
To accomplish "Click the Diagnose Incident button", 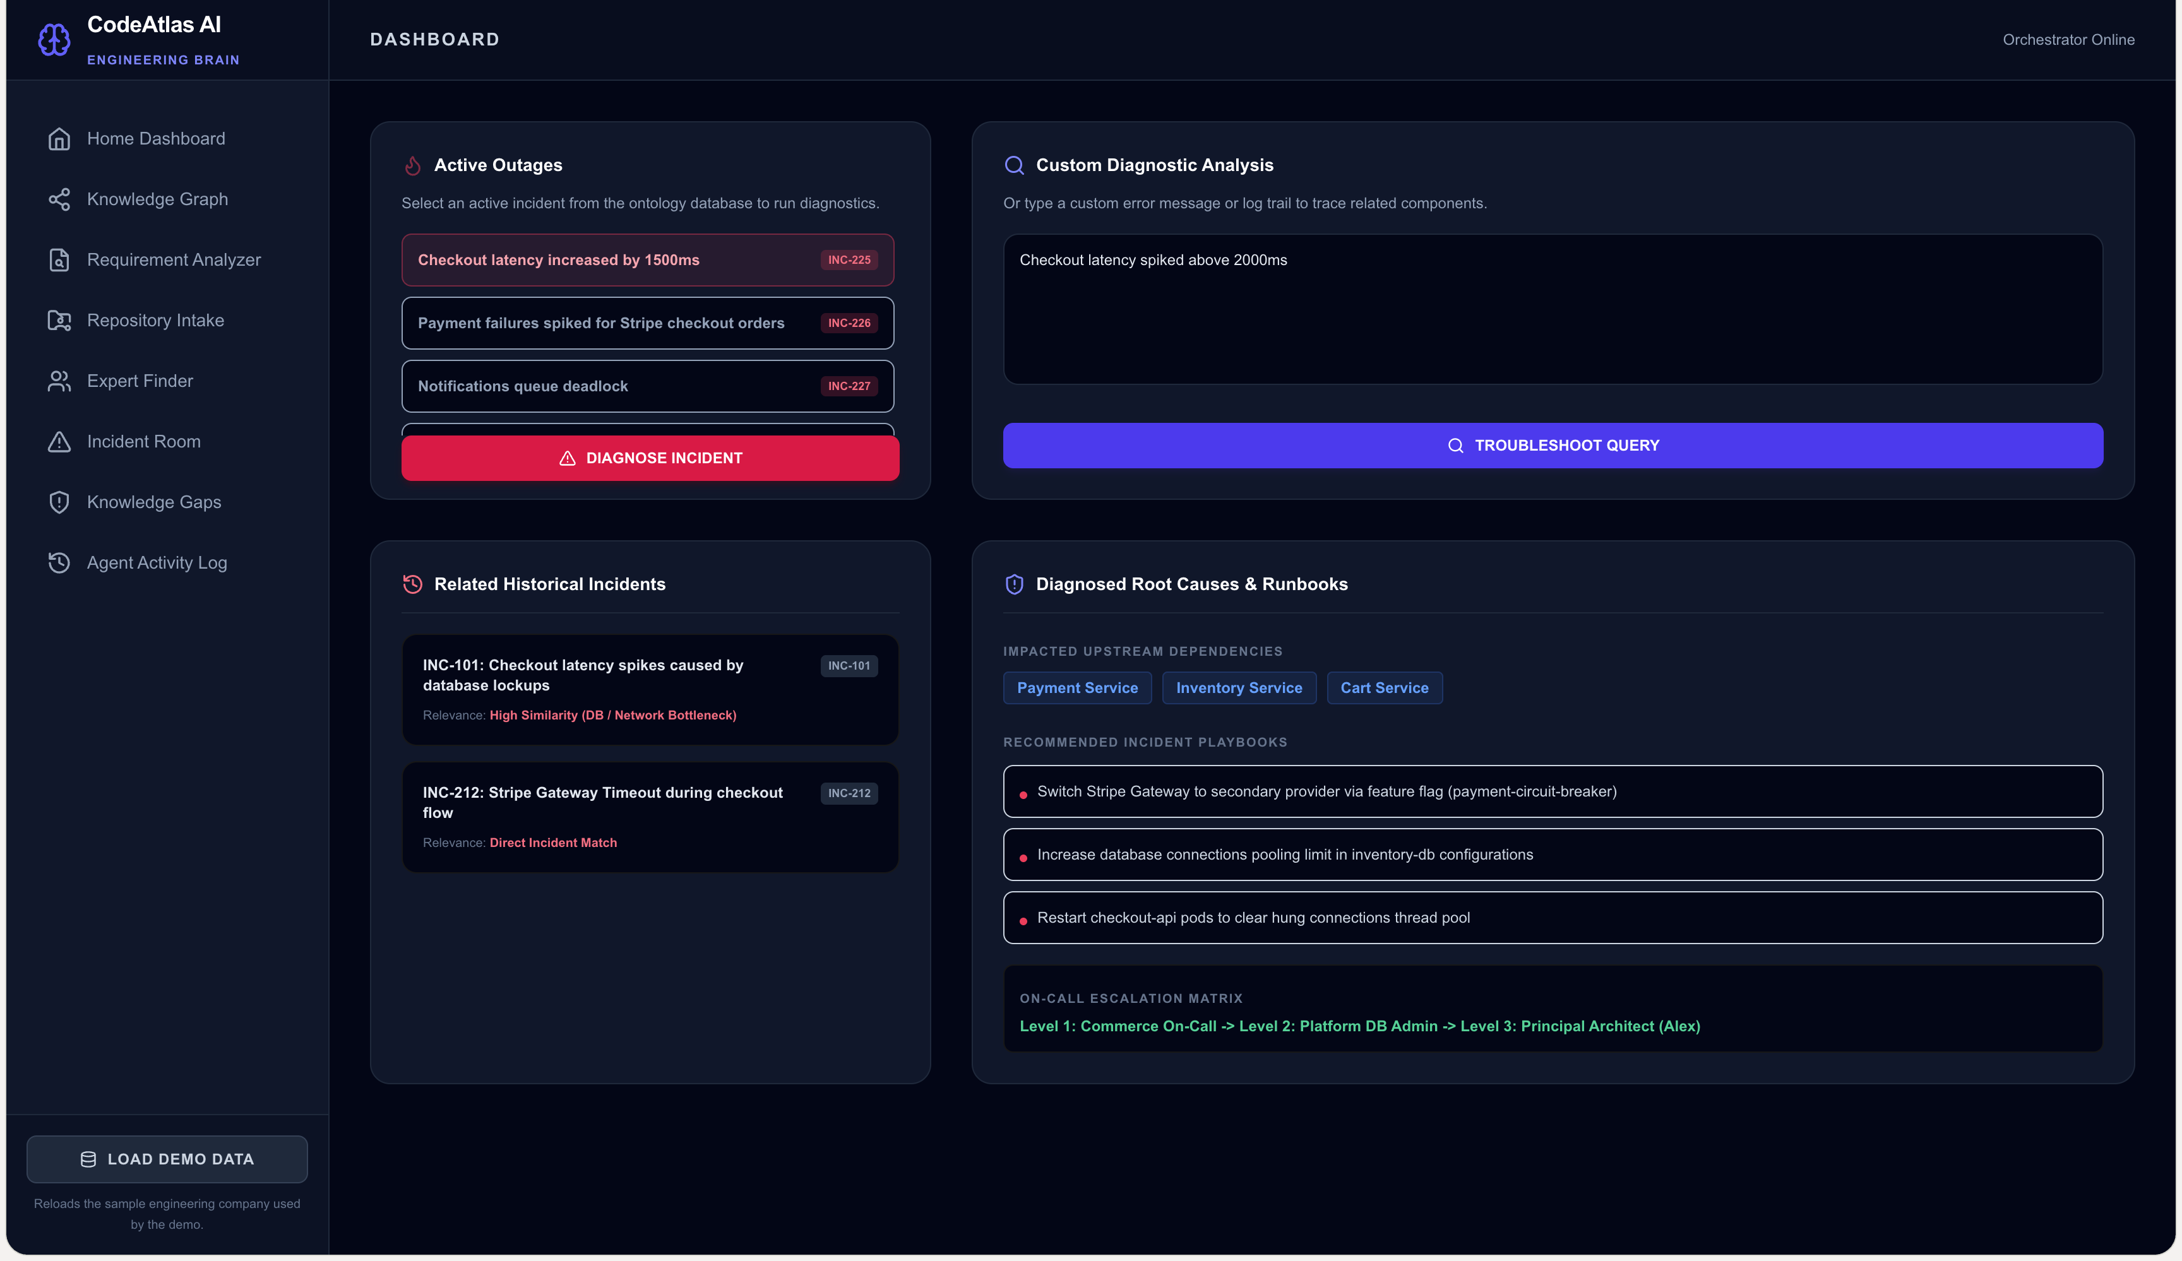I will pyautogui.click(x=650, y=458).
